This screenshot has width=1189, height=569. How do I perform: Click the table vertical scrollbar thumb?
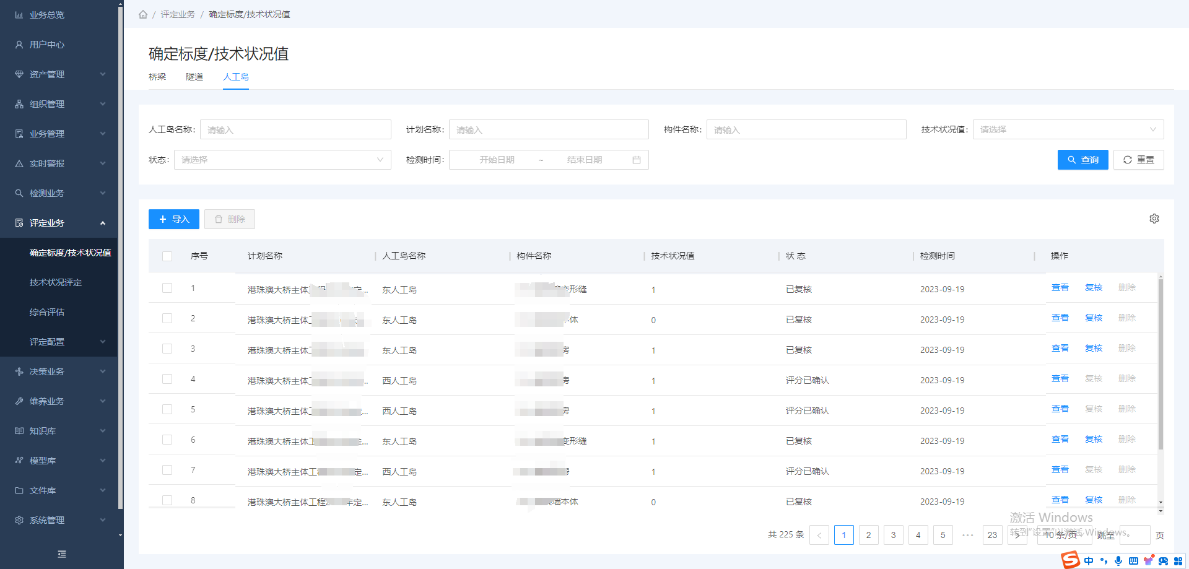1161,364
